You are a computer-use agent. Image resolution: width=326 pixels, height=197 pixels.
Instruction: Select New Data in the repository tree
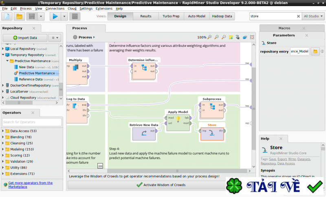(x=26, y=67)
